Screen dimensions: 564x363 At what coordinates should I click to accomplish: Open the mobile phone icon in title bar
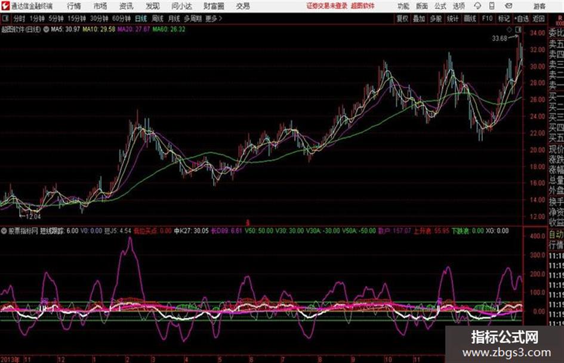[x=492, y=6]
